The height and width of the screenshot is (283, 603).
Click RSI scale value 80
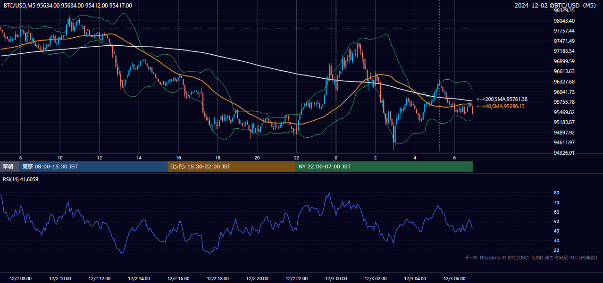557,193
